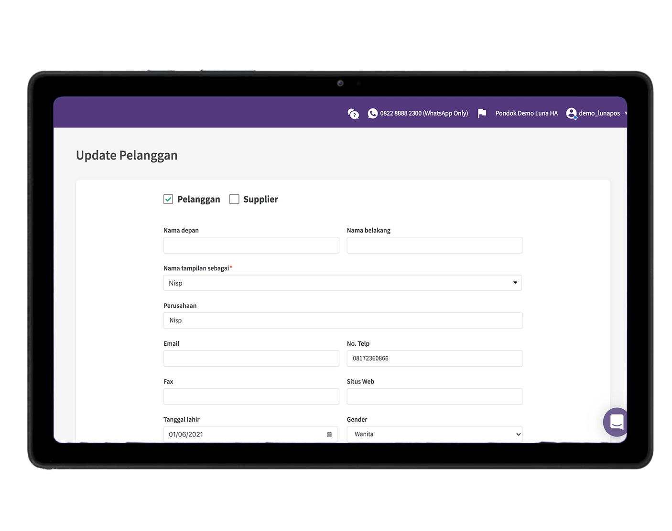The height and width of the screenshot is (531, 672).
Task: Click the Situs Web field
Action: [x=434, y=396]
